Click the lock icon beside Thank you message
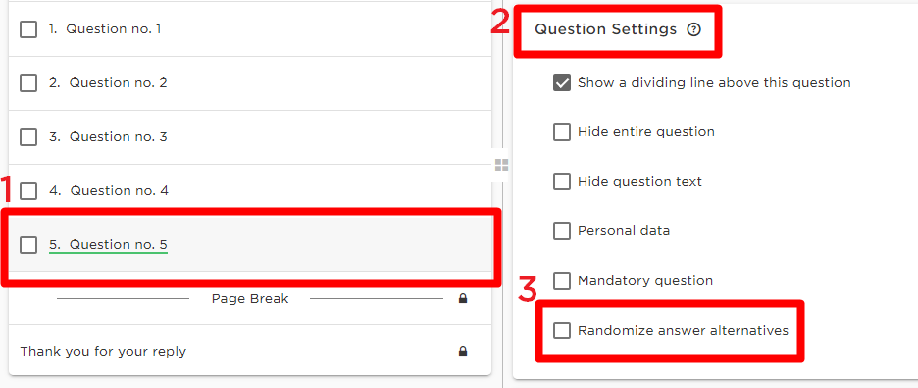918x388 pixels. tap(463, 351)
